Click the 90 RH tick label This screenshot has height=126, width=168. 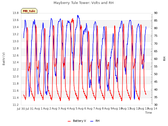pos(156,13)
